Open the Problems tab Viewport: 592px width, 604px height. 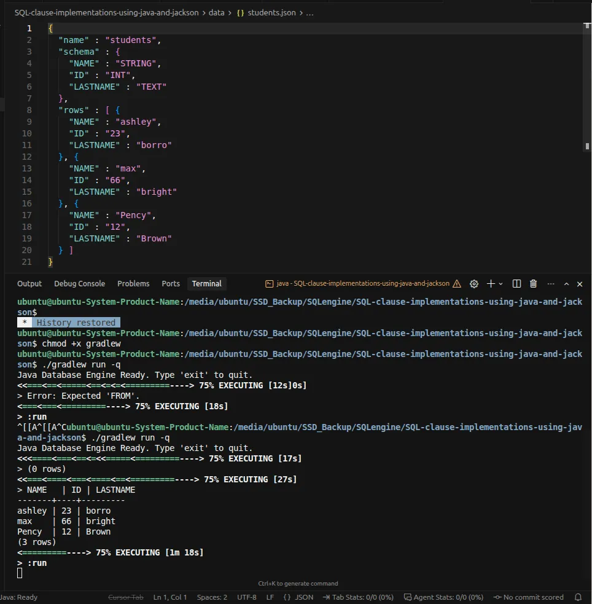[x=133, y=283]
